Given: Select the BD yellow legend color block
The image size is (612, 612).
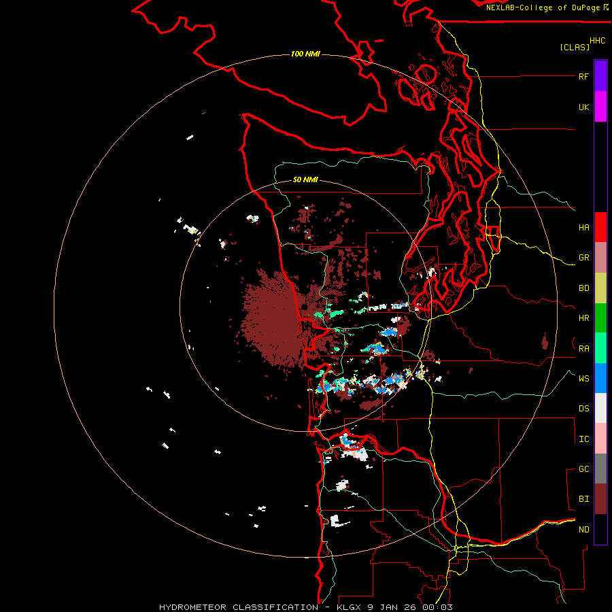Looking at the screenshot, I should click(x=600, y=288).
